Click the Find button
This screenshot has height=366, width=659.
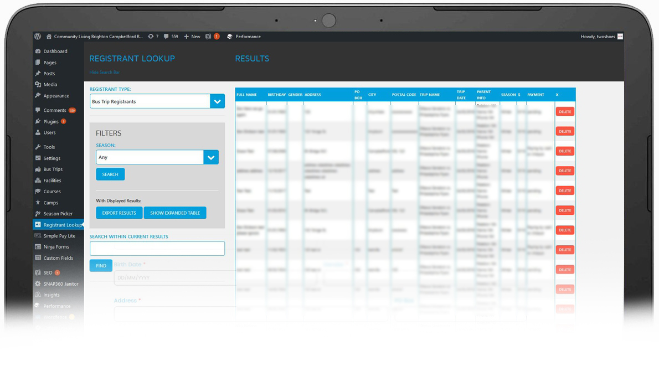(101, 266)
